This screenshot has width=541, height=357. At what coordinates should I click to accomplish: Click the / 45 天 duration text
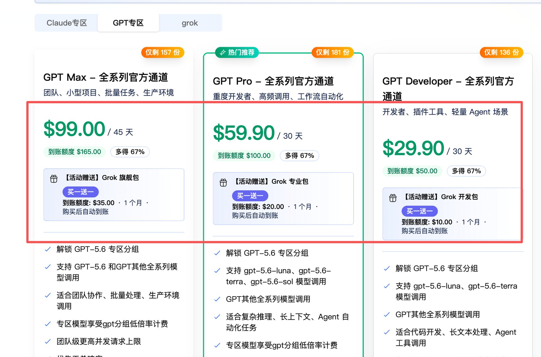120,132
